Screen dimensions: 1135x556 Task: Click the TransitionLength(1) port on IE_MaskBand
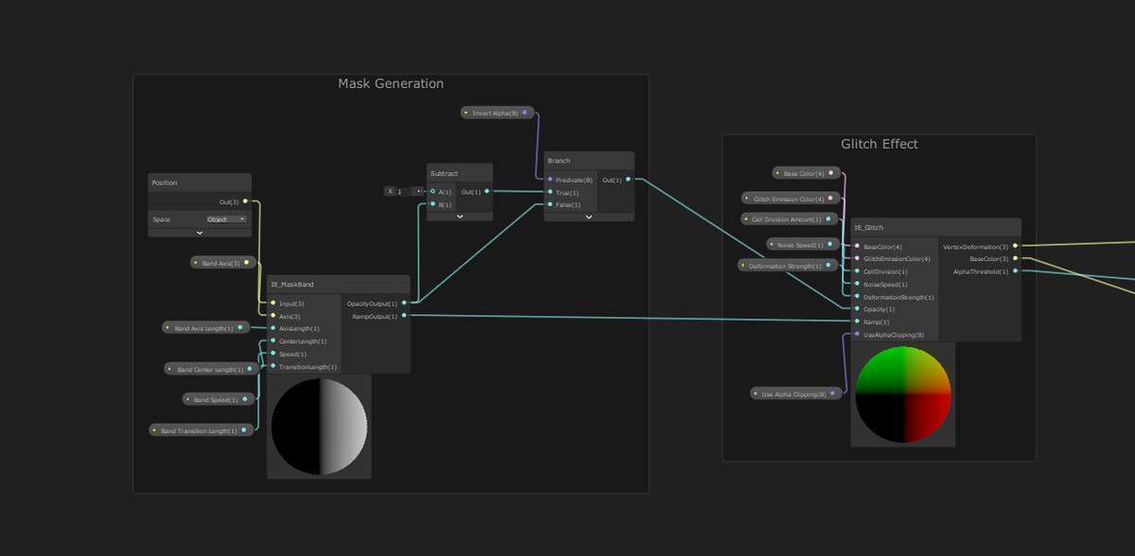point(273,366)
